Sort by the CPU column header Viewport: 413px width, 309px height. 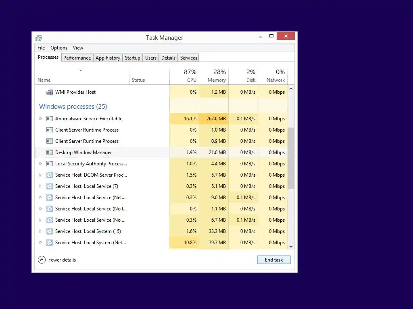[184, 76]
